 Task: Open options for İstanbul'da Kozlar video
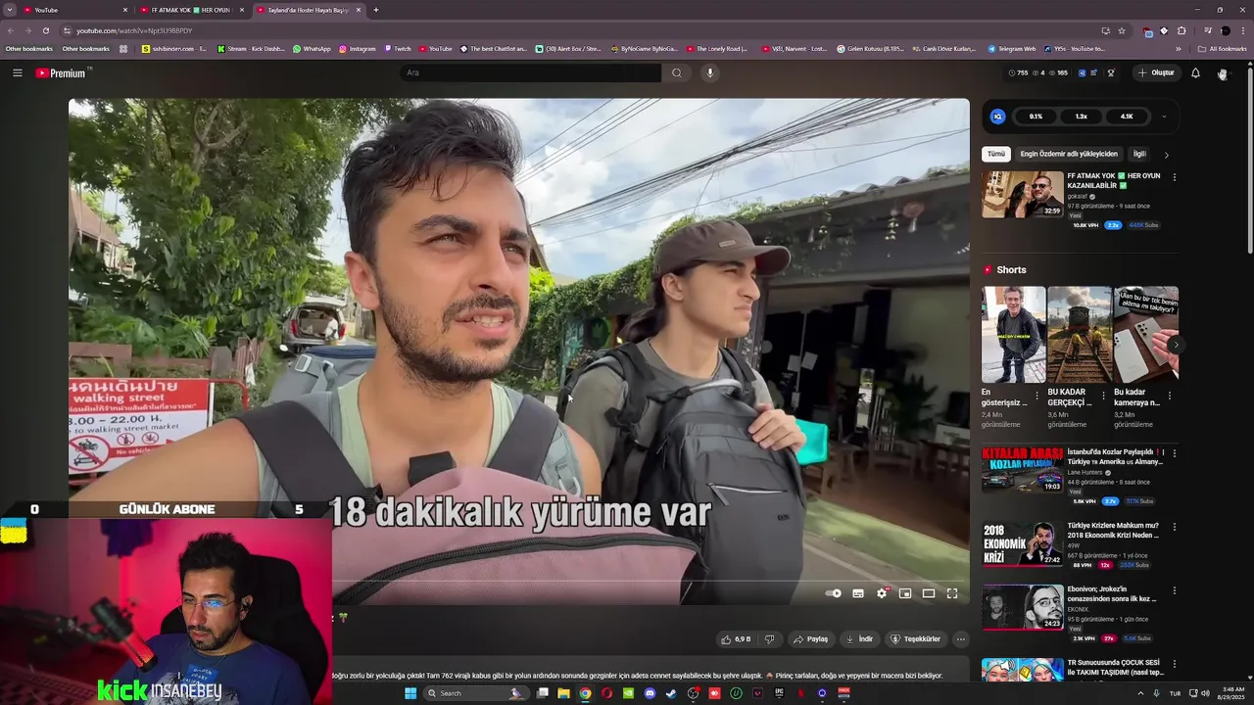coord(1174,453)
